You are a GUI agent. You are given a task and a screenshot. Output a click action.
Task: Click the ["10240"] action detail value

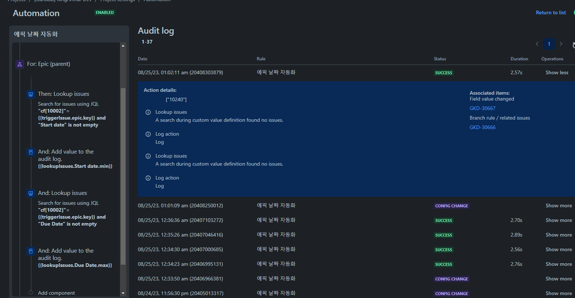176,100
